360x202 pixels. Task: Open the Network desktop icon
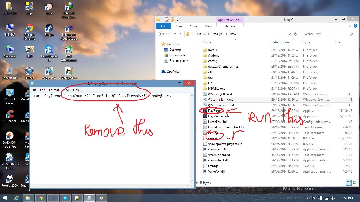coord(10,52)
